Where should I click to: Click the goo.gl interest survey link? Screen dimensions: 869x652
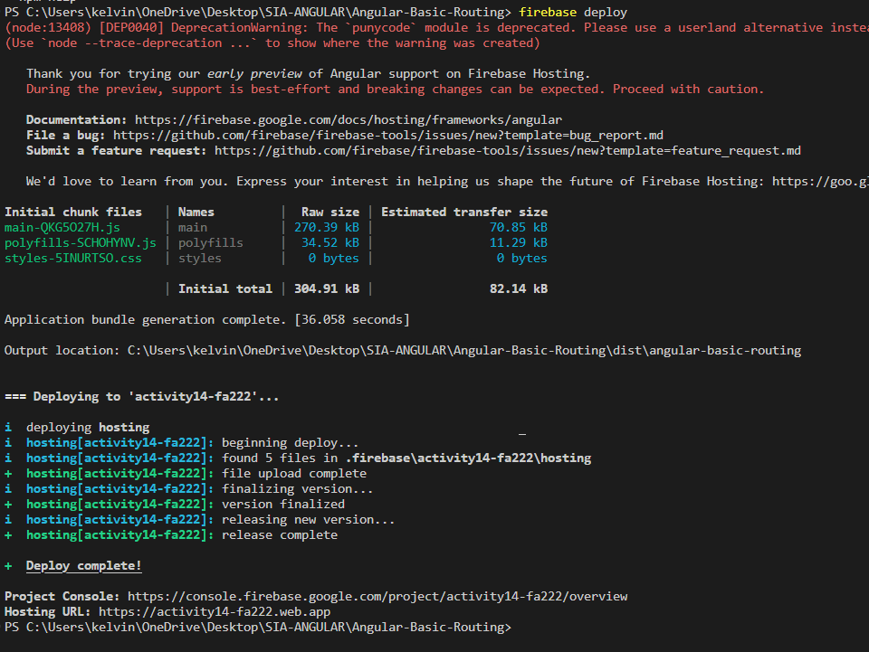click(x=820, y=182)
